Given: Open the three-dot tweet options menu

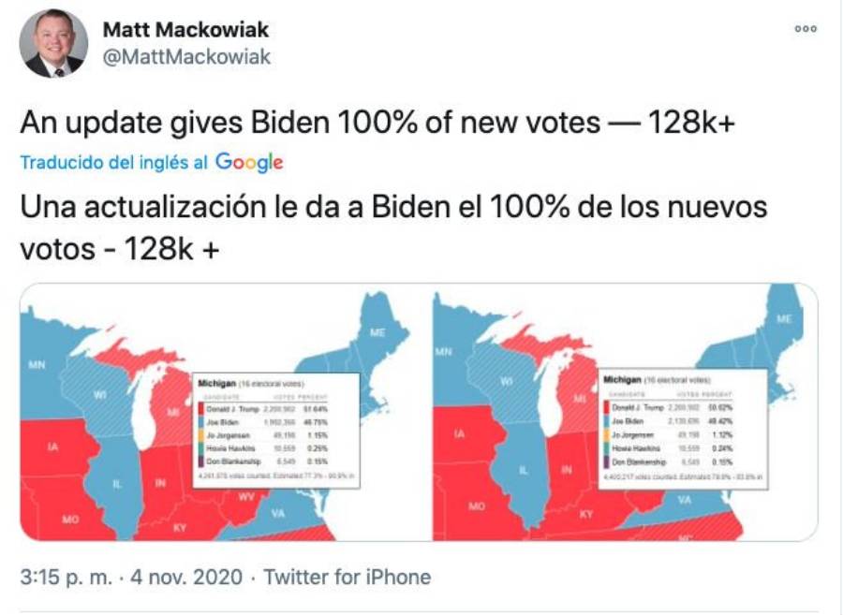Looking at the screenshot, I should coord(806,29).
